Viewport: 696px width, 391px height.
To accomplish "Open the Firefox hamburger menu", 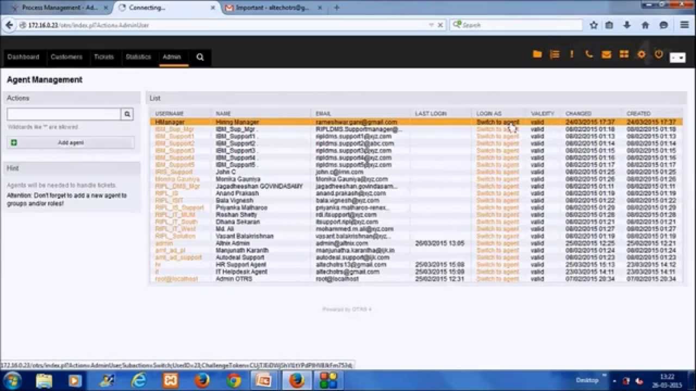I will pos(685,25).
